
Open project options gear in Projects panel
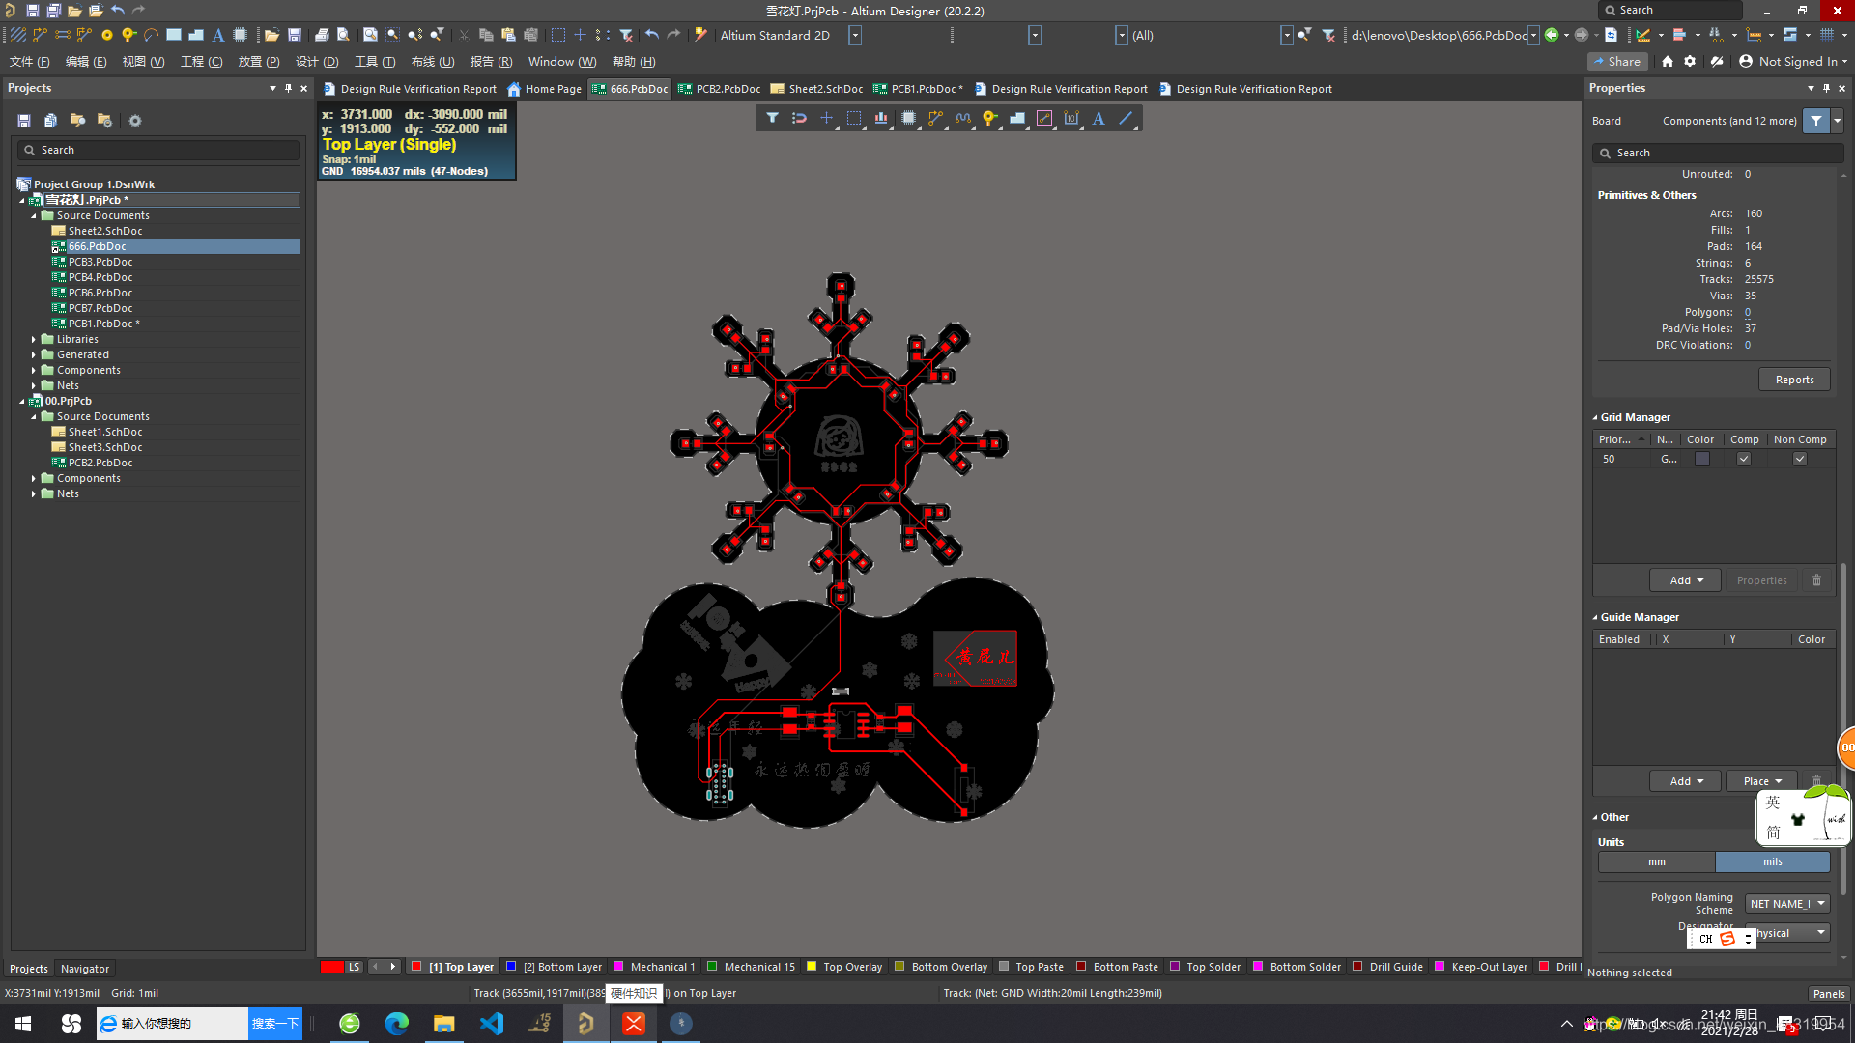[x=135, y=121]
